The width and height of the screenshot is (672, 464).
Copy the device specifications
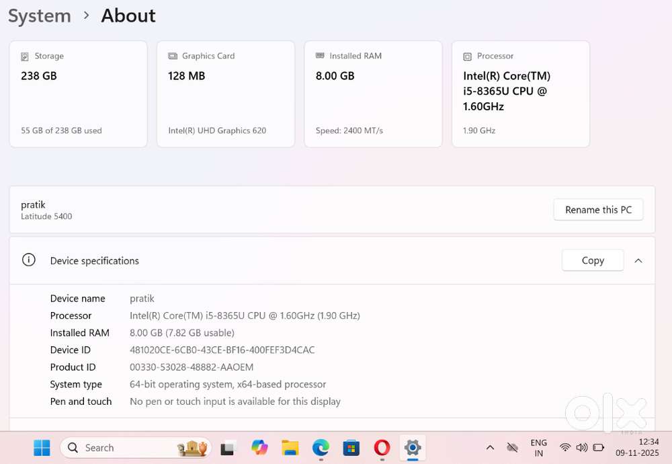592,260
